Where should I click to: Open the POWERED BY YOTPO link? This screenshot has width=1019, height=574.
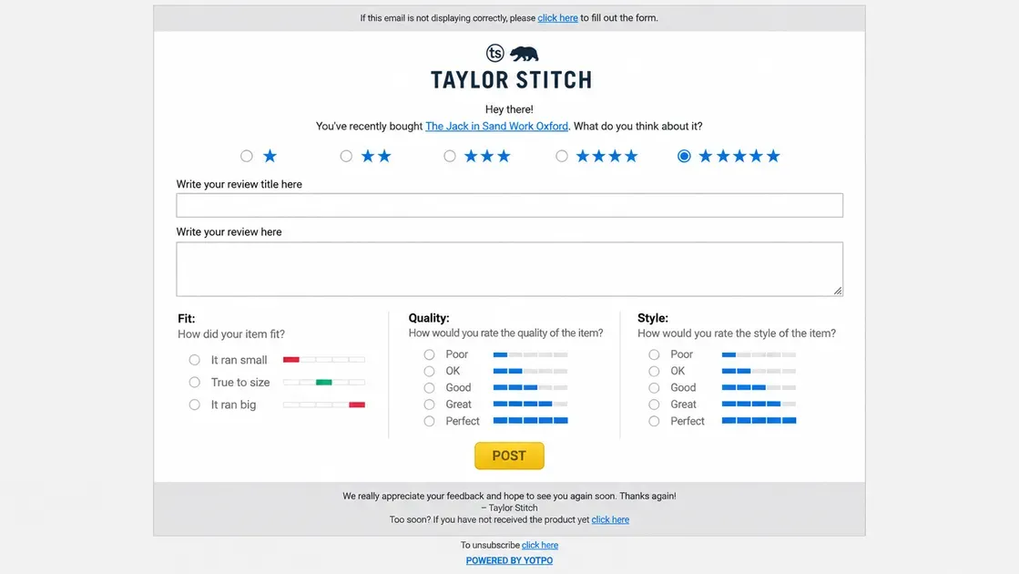point(510,560)
